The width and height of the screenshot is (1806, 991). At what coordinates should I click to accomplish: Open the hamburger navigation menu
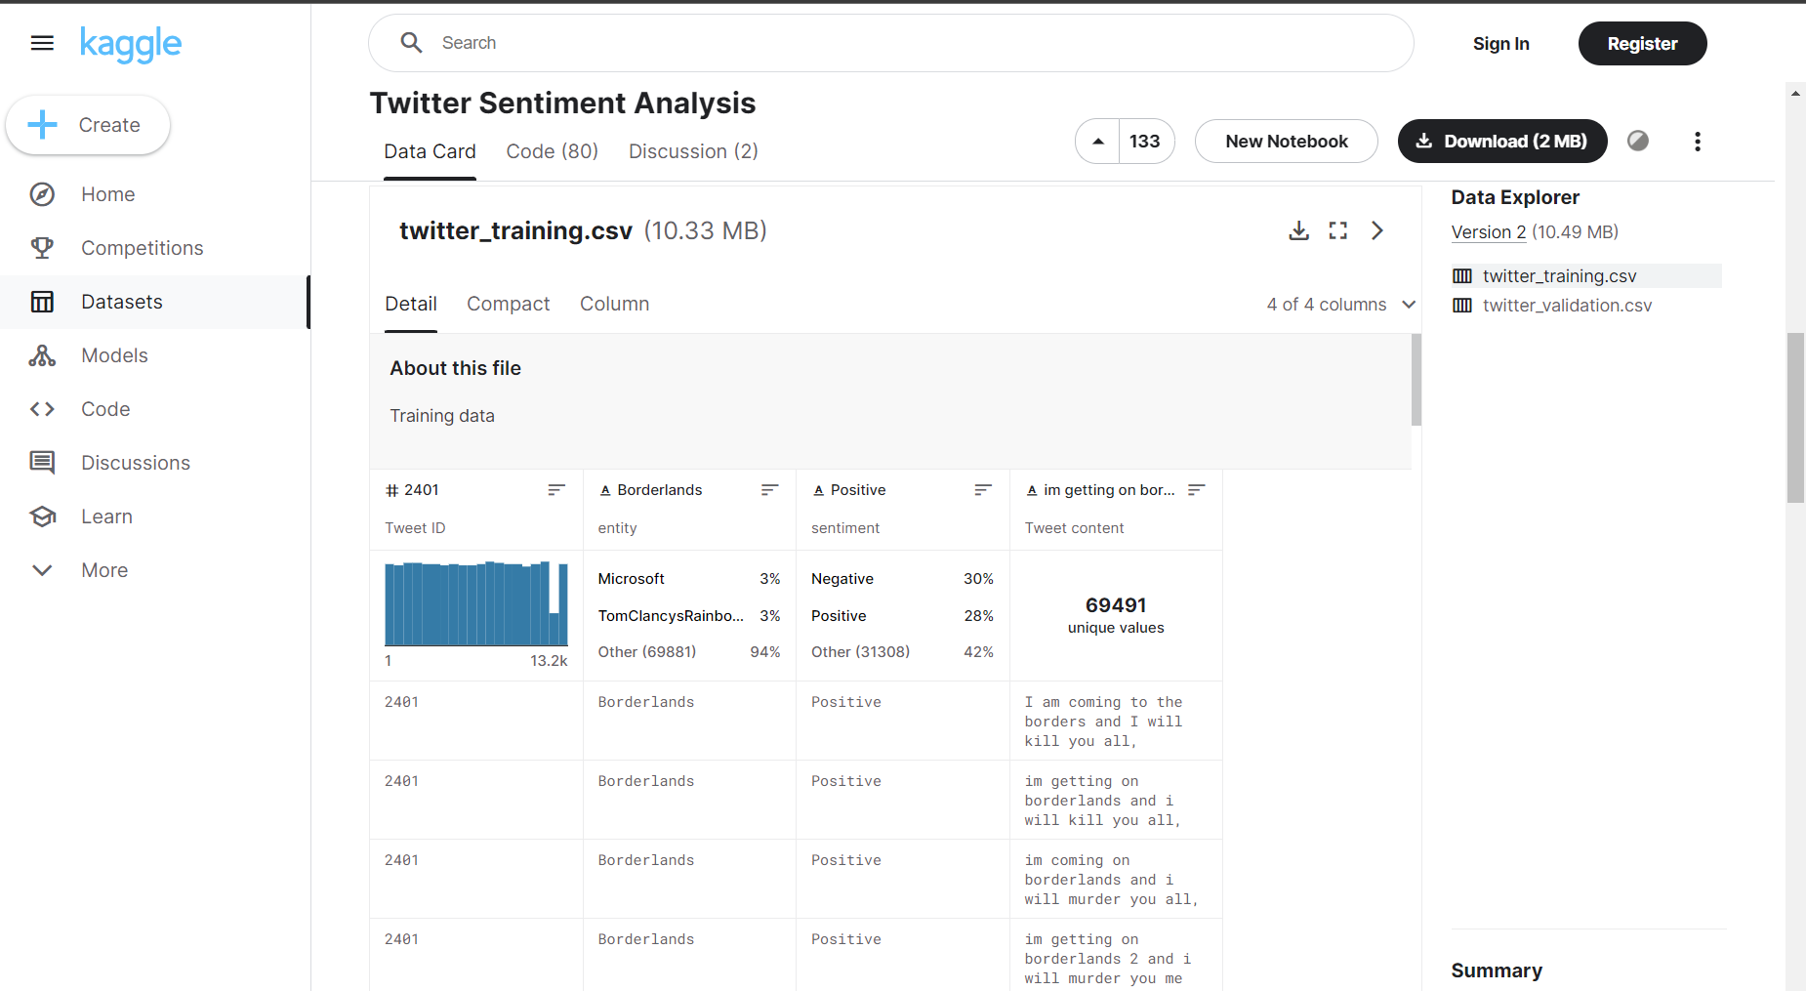pyautogui.click(x=42, y=43)
